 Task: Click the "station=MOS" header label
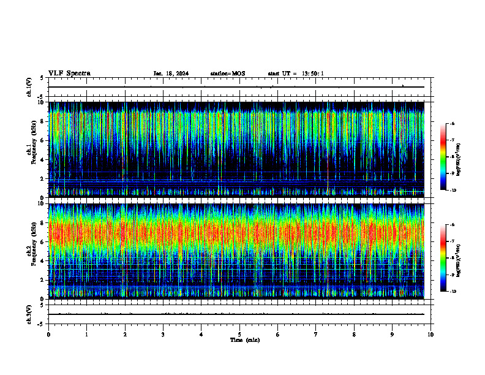(228, 74)
